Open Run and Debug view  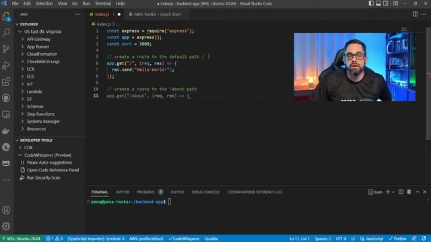click(x=6, y=65)
